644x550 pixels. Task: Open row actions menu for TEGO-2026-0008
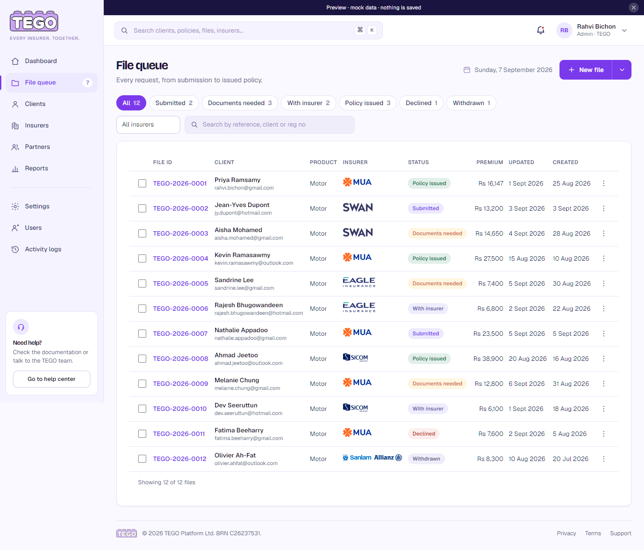click(604, 359)
